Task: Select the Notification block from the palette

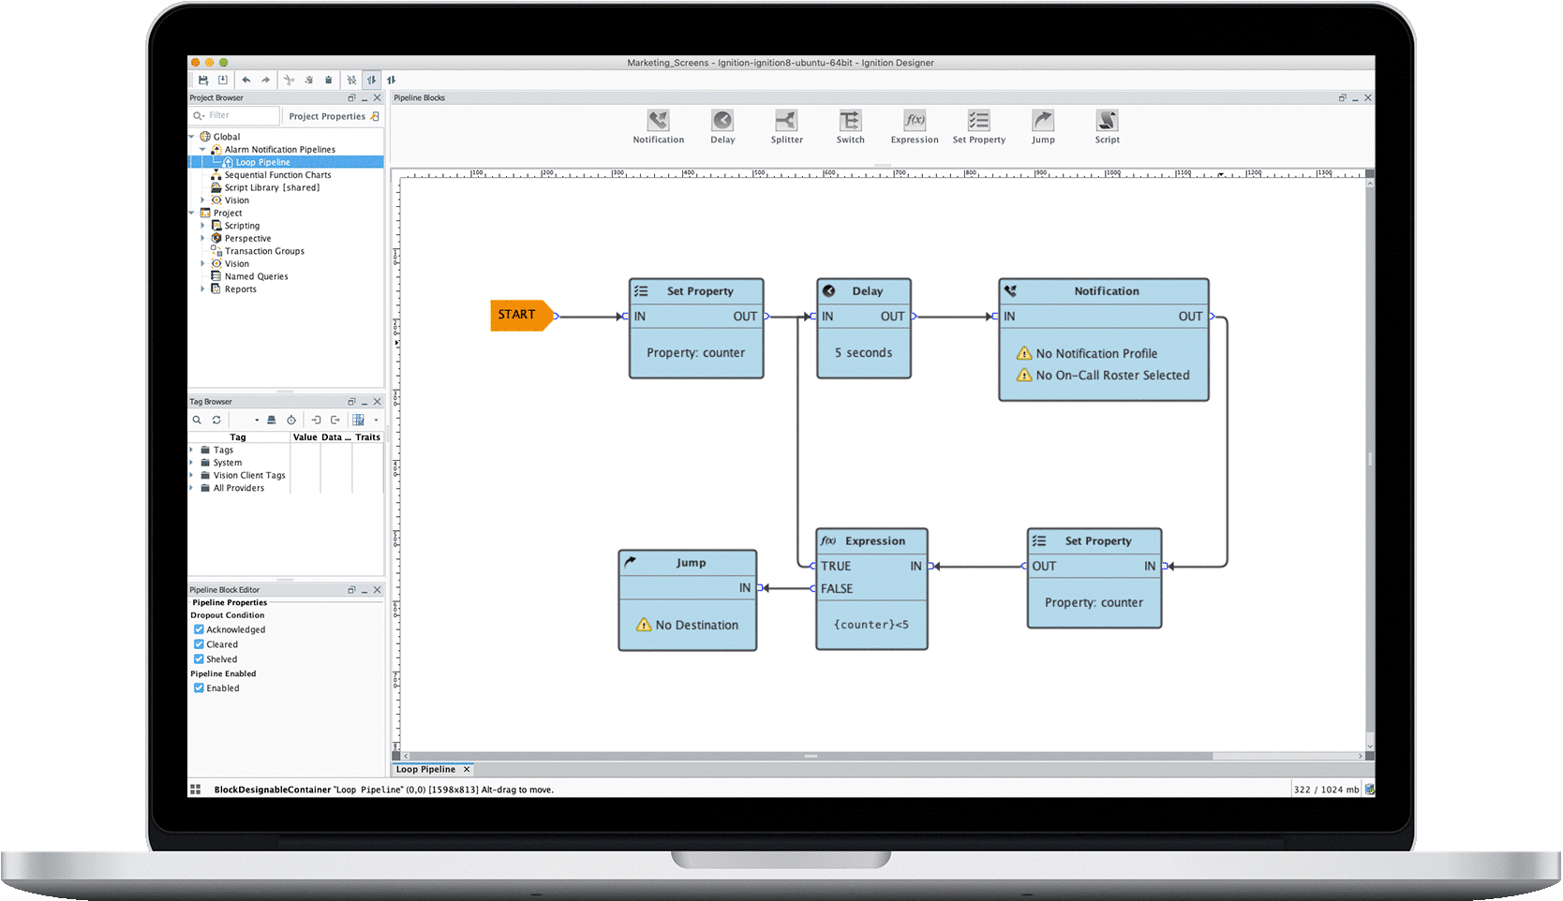Action: tap(658, 121)
